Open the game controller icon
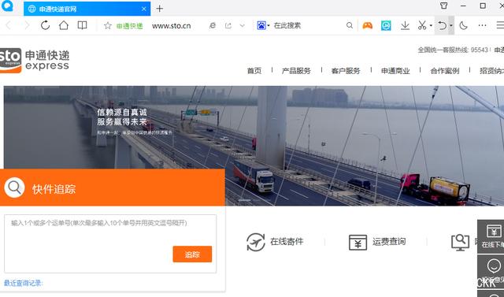 (368, 25)
